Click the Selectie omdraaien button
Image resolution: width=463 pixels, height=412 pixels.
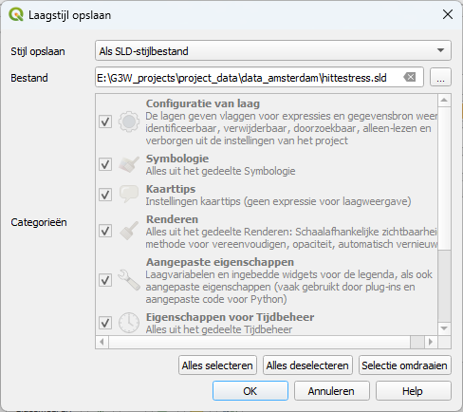(404, 365)
